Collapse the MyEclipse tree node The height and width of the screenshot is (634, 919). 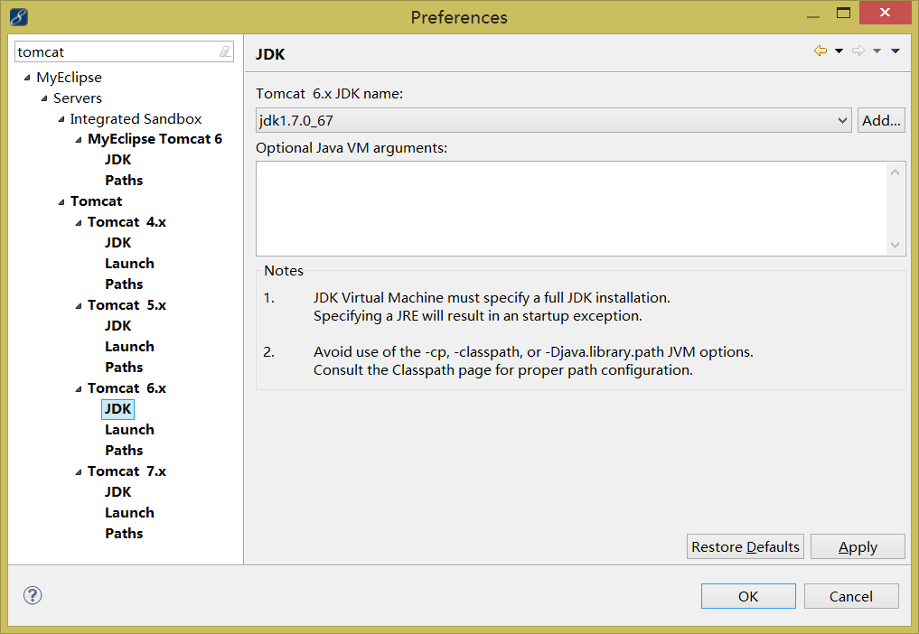[x=27, y=78]
